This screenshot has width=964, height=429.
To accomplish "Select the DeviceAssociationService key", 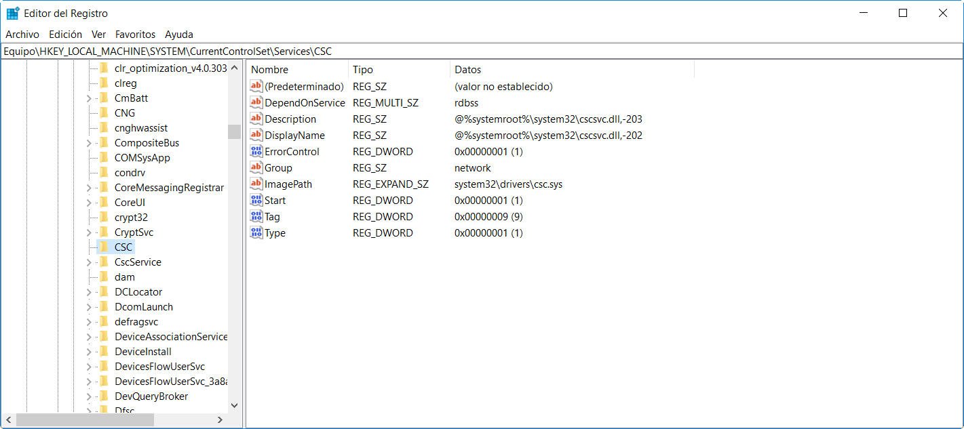I will (x=170, y=337).
